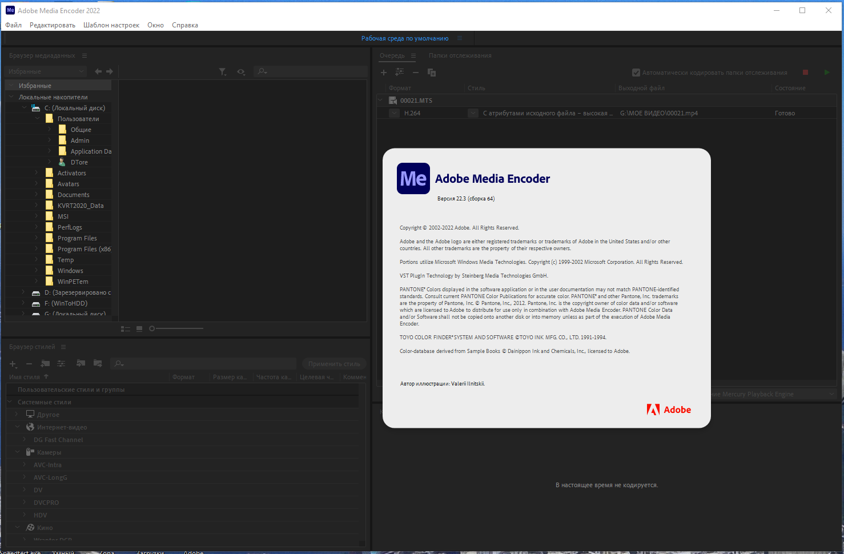Switch to Папки отслеживания tab
This screenshot has height=554, width=844.
[x=460, y=55]
